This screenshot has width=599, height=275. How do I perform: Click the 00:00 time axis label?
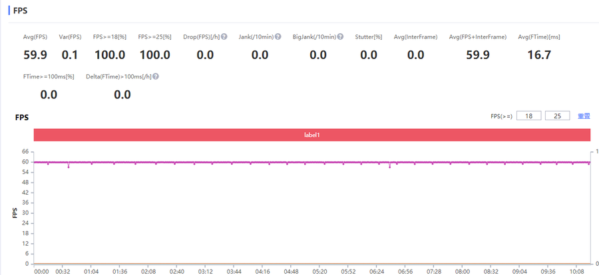pyautogui.click(x=41, y=272)
